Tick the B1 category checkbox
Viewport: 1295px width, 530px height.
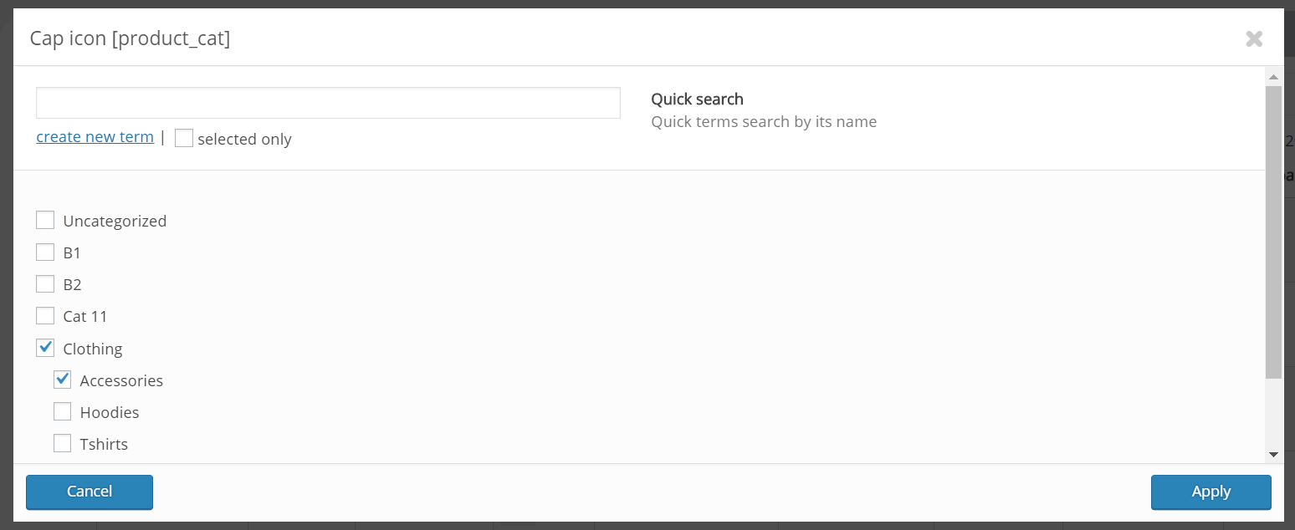point(45,252)
